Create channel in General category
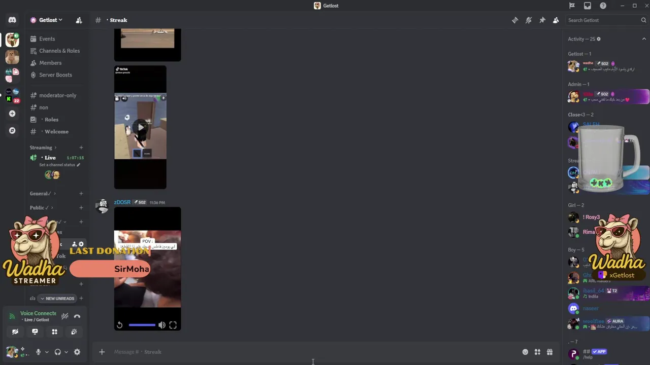This screenshot has width=650, height=365. [x=81, y=194]
